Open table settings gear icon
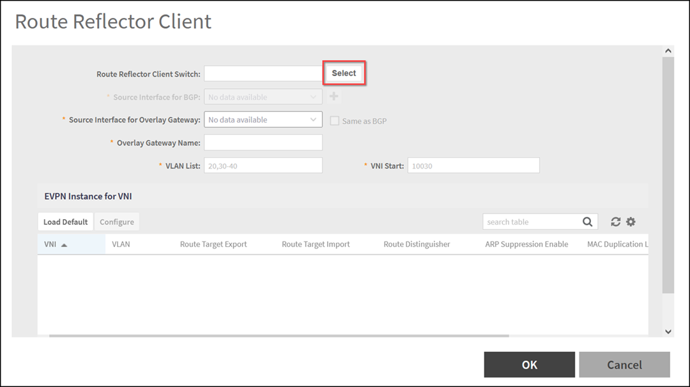 click(x=631, y=222)
